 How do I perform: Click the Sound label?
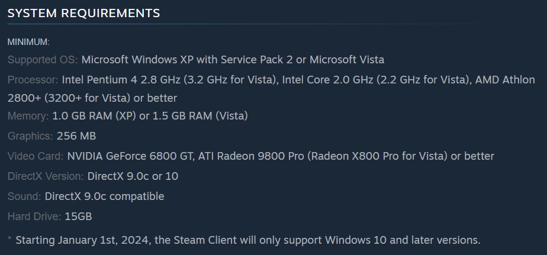coord(24,196)
